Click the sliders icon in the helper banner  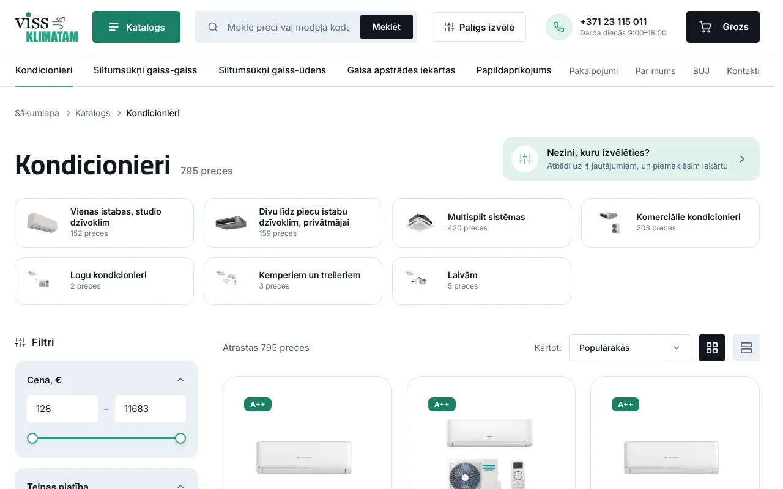tap(525, 159)
